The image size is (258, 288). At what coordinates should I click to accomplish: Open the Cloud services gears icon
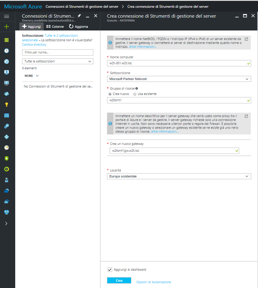(7, 94)
